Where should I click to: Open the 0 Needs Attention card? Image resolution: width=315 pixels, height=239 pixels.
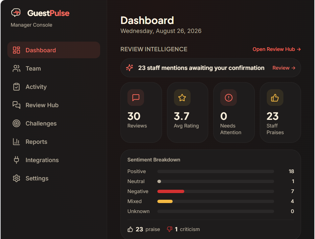click(x=234, y=113)
